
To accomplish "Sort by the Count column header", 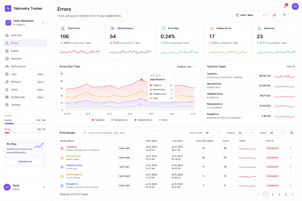I will (226, 141).
